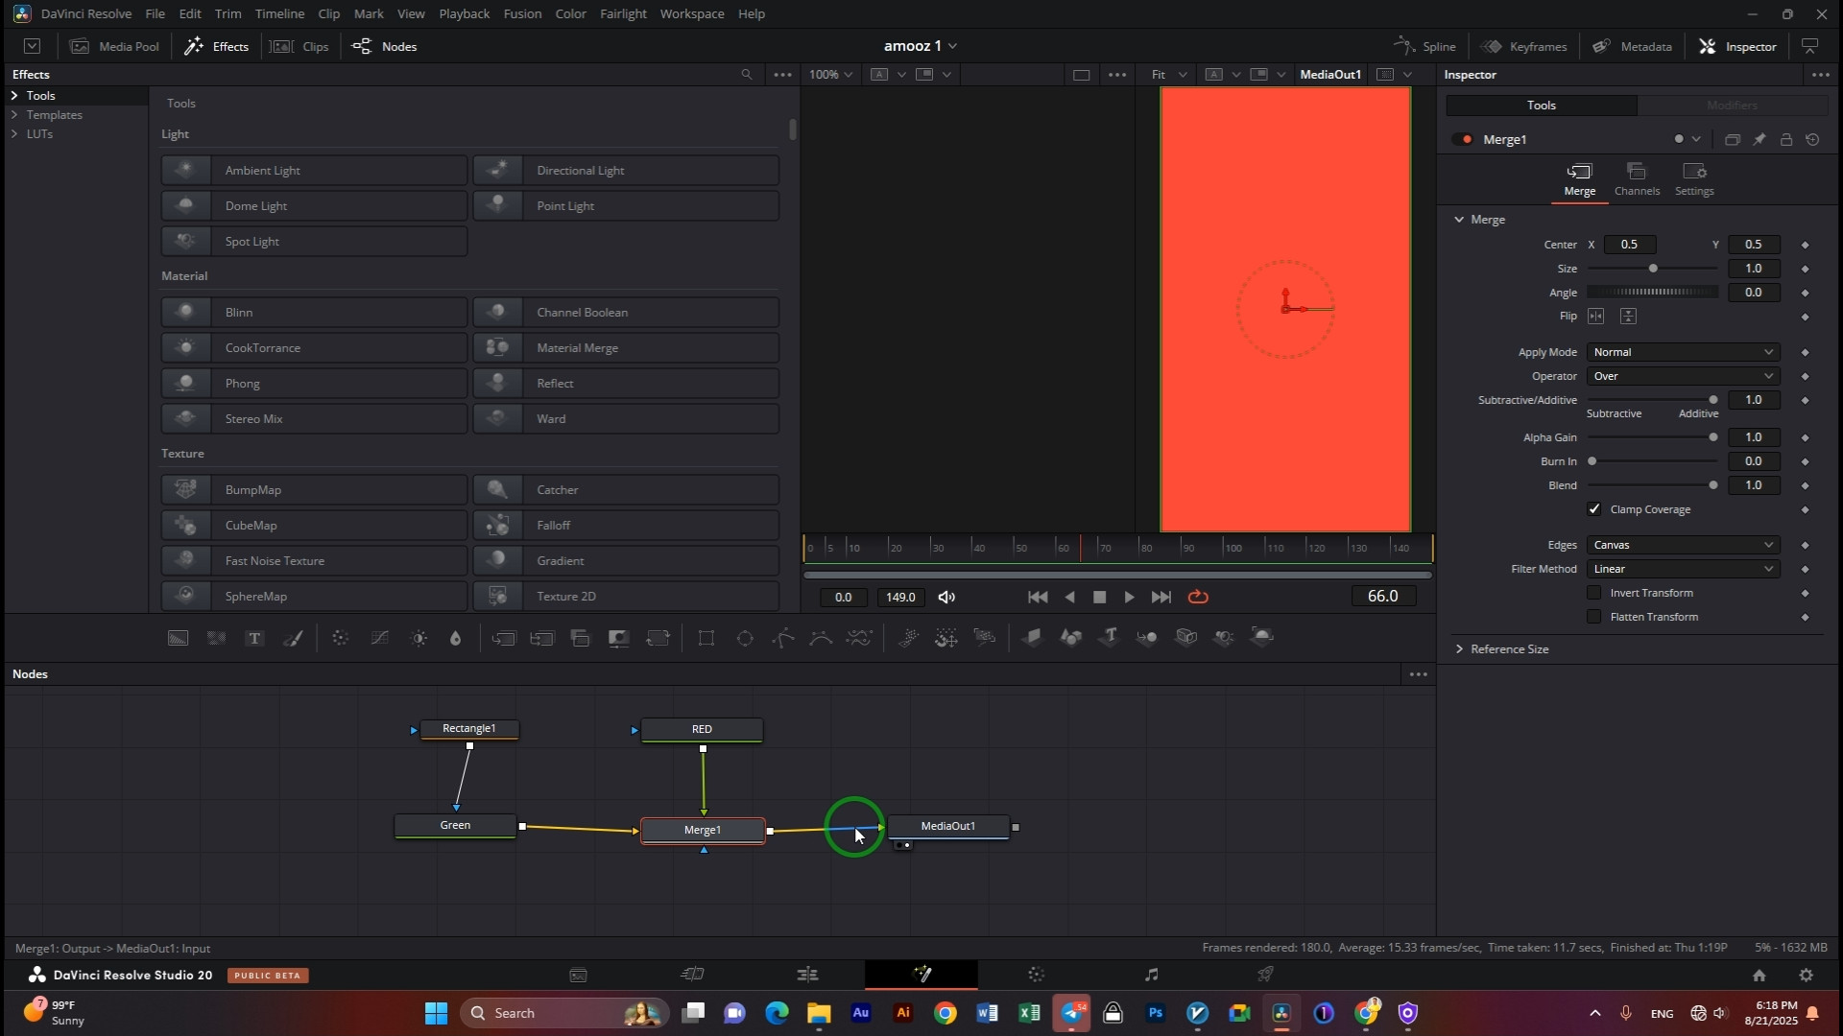
Task: Enable Flatten Transform checkbox
Action: (1594, 617)
